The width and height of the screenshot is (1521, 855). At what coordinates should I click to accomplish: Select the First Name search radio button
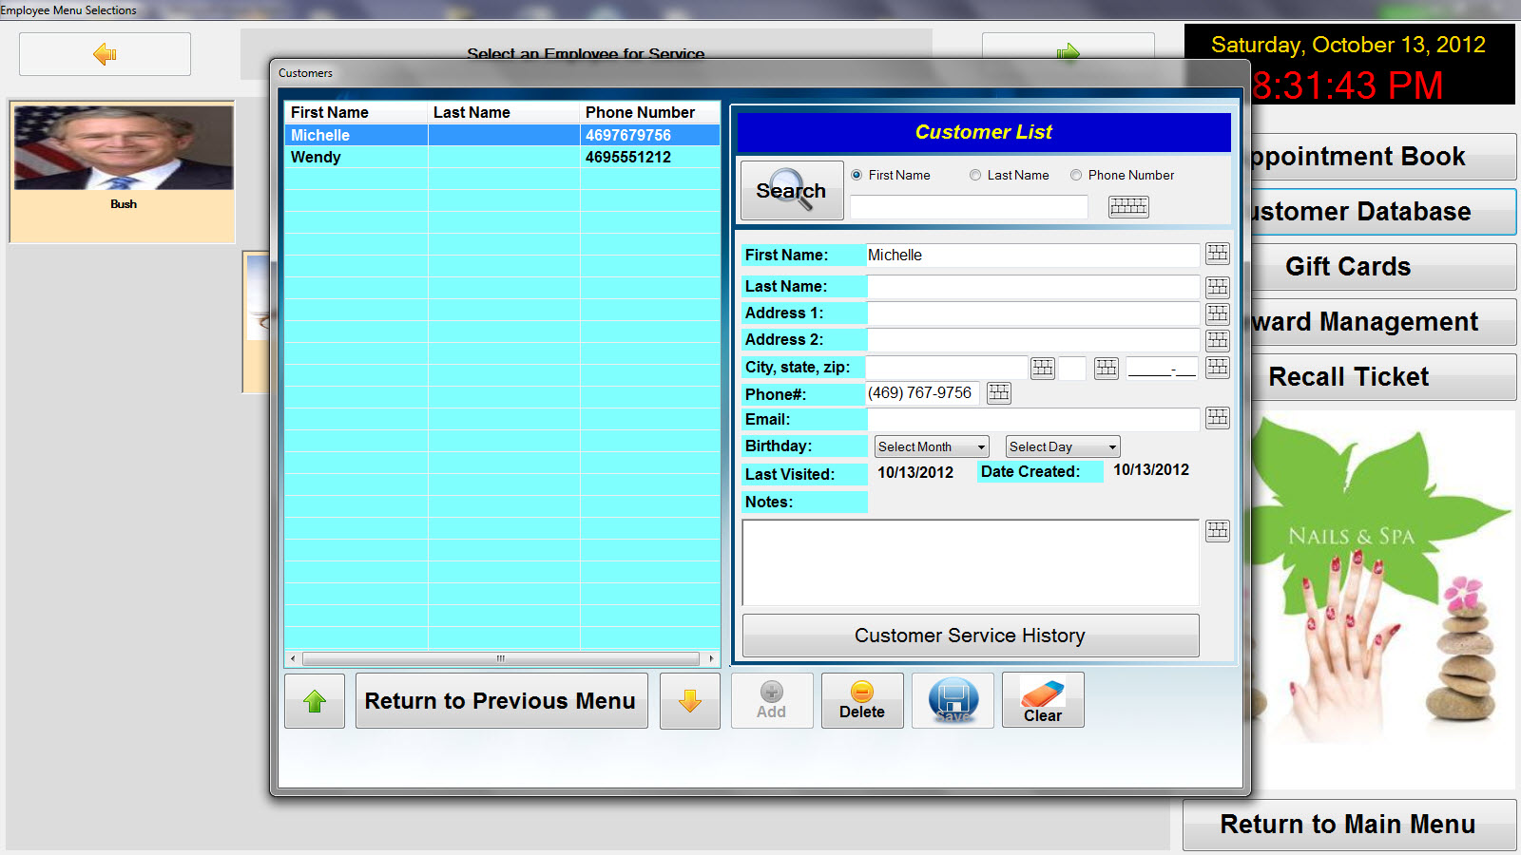857,175
